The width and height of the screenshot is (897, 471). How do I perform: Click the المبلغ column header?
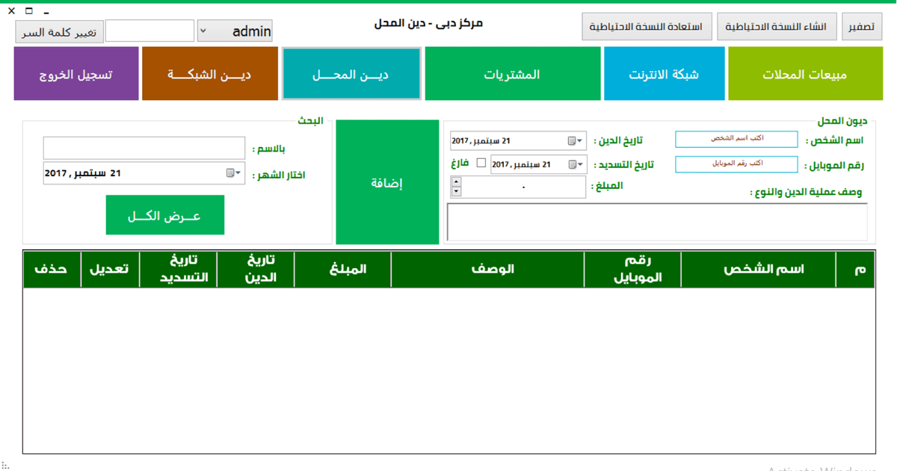[343, 269]
